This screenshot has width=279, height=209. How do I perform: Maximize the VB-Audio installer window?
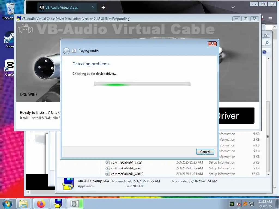pyautogui.click(x=245, y=19)
